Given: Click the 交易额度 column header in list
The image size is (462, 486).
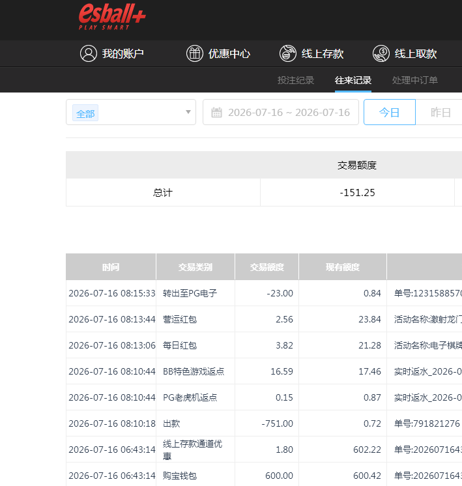Looking at the screenshot, I should (x=267, y=267).
